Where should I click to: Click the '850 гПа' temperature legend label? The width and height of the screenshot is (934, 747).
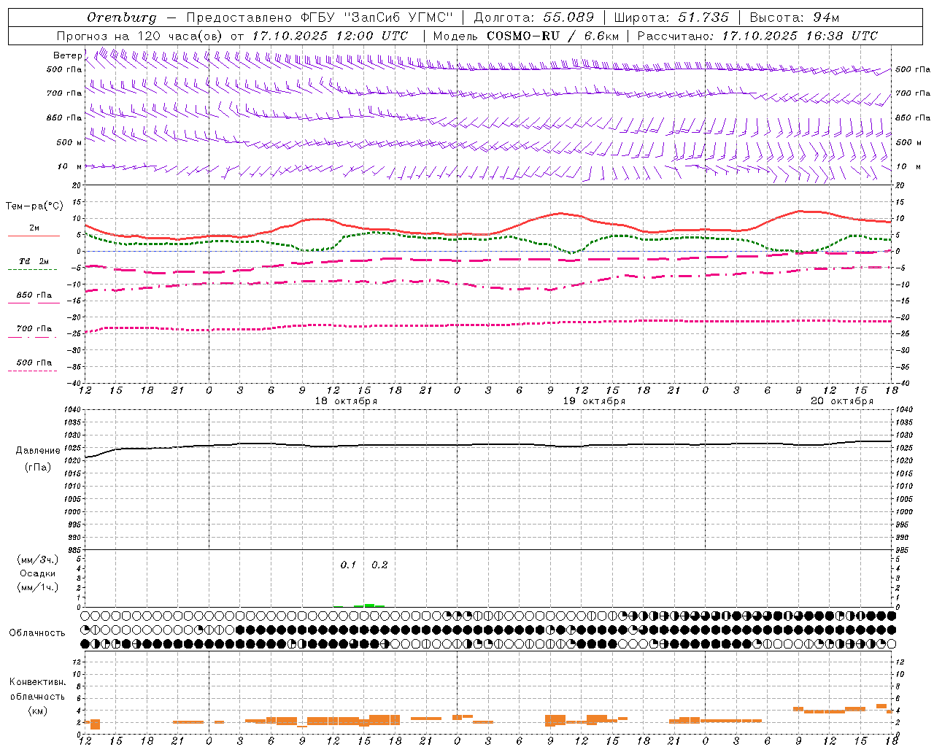pyautogui.click(x=34, y=295)
